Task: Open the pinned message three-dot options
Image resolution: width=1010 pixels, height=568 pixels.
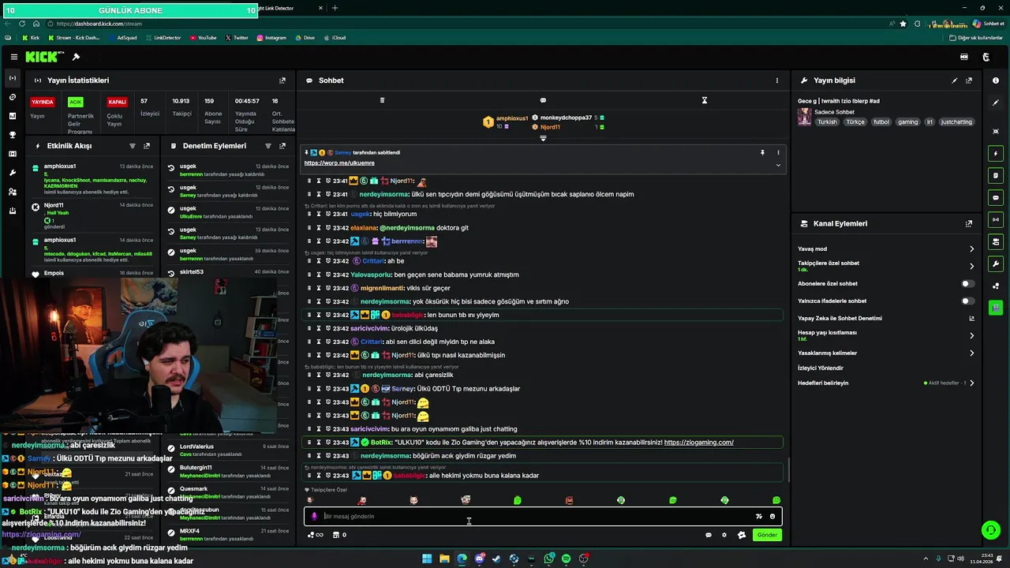Action: 778,152
